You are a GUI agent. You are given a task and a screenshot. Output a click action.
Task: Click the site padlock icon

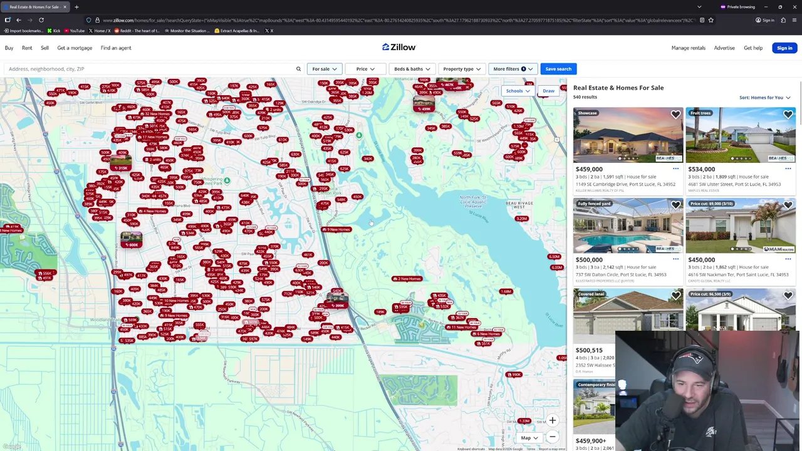click(97, 20)
